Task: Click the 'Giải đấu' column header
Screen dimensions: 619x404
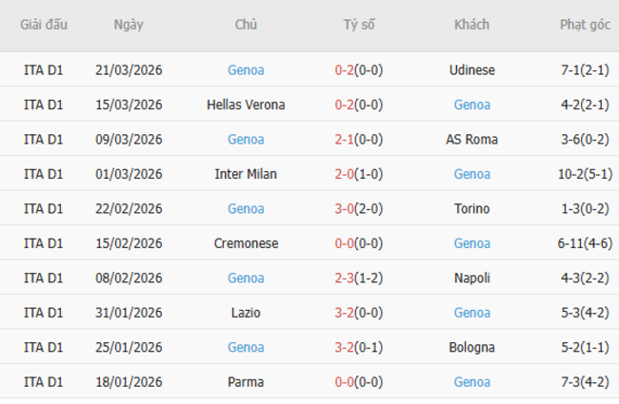Action: [x=43, y=25]
